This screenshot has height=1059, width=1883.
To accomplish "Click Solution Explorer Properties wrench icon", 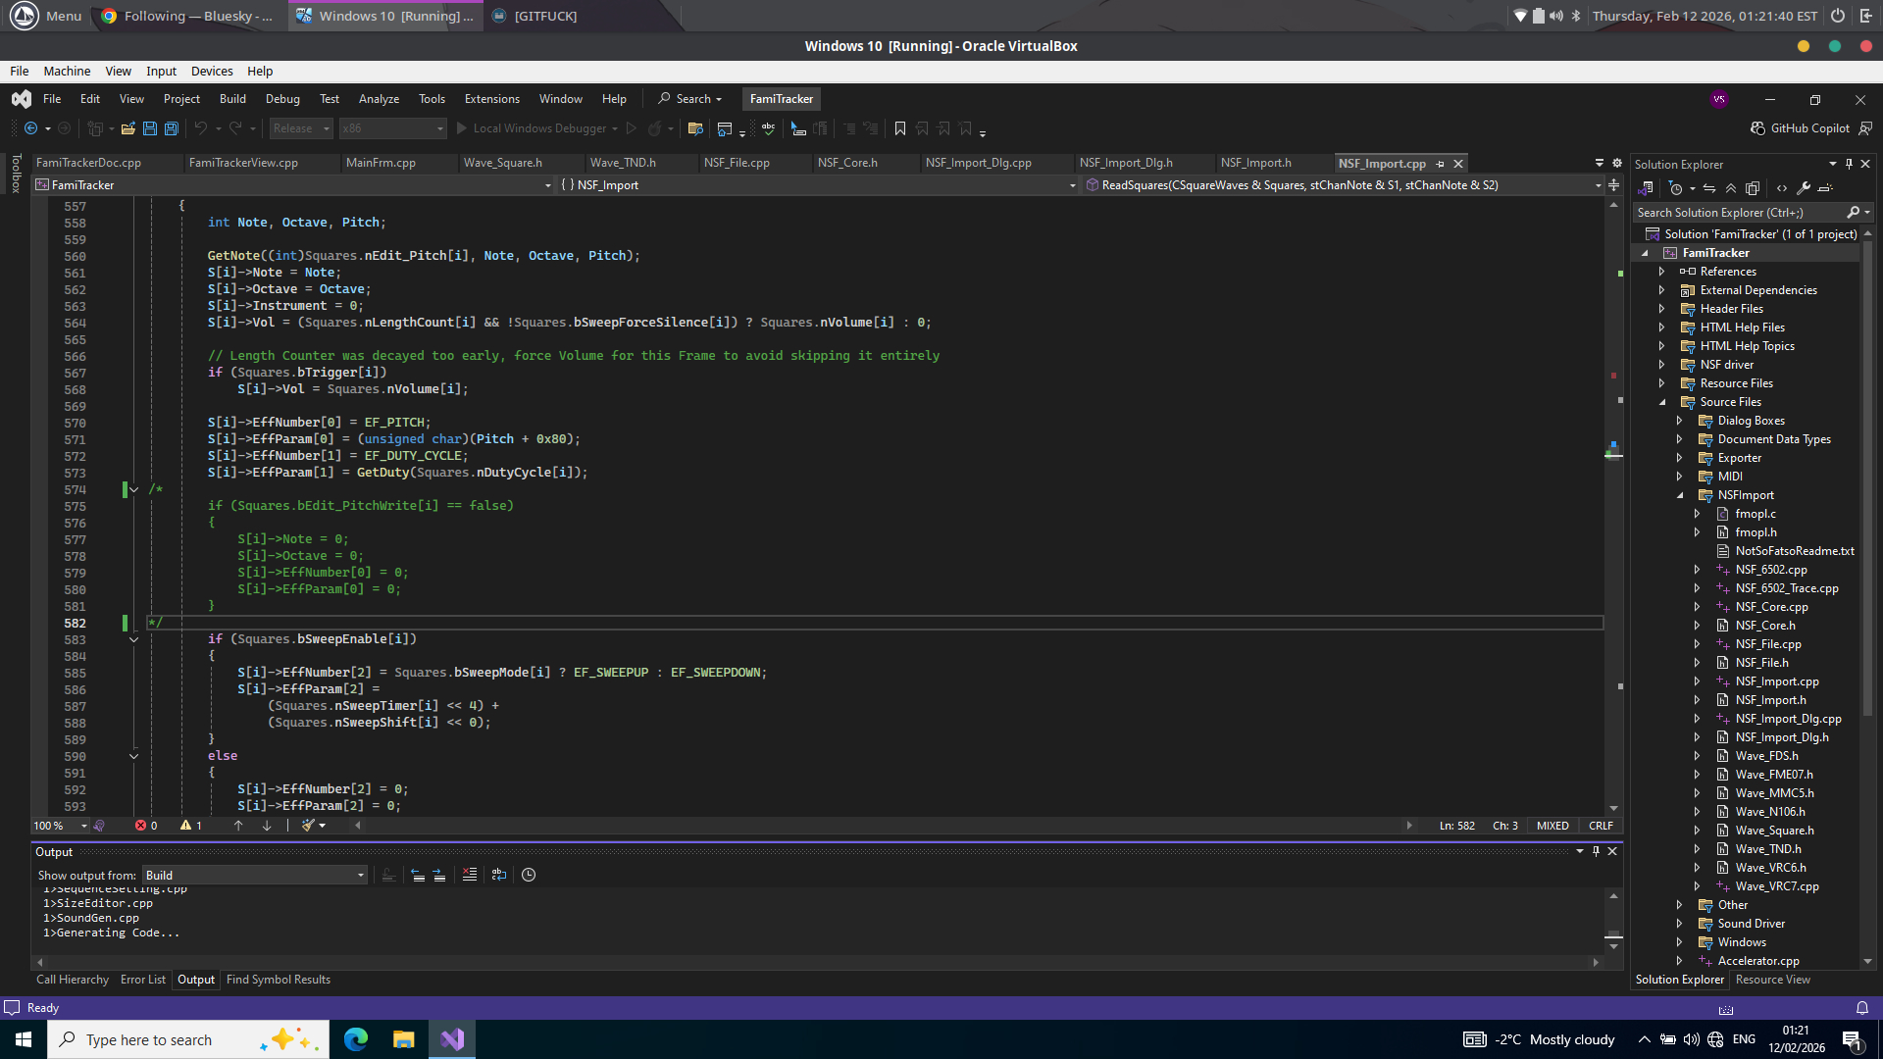I will pos(1804,188).
